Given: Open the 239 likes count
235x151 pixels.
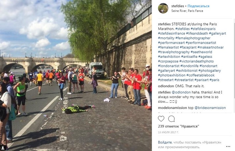Looking at the screenshot, I should point(179,126).
